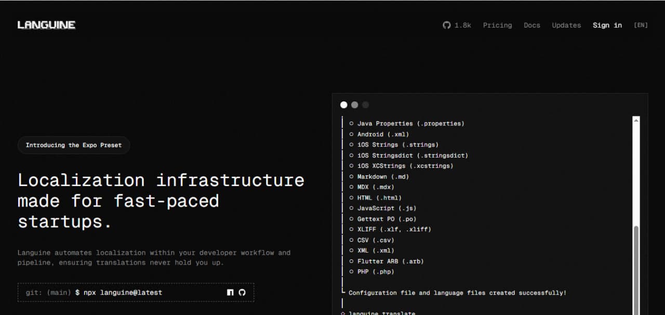This screenshot has height=315, width=665.
Task: Select the iOS XCStrings (.xcstrings) row
Action: 401,166
